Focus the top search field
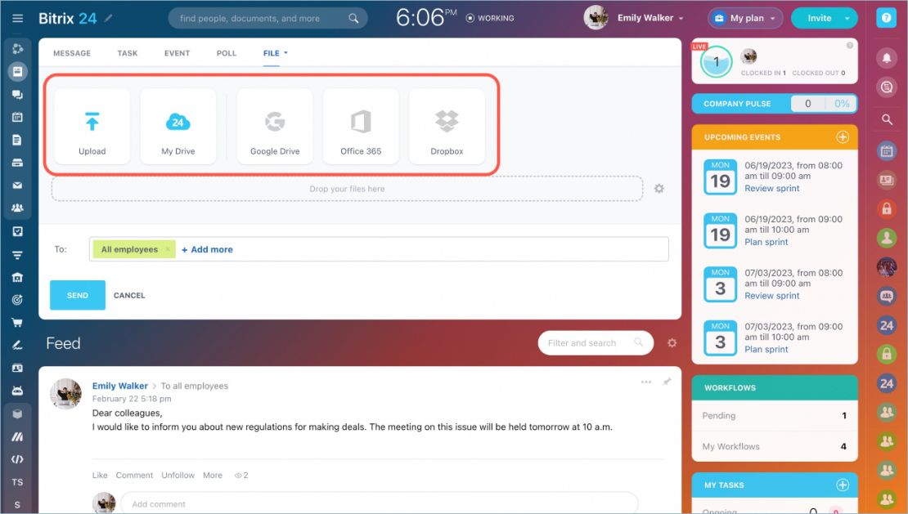908x514 pixels. [267, 18]
